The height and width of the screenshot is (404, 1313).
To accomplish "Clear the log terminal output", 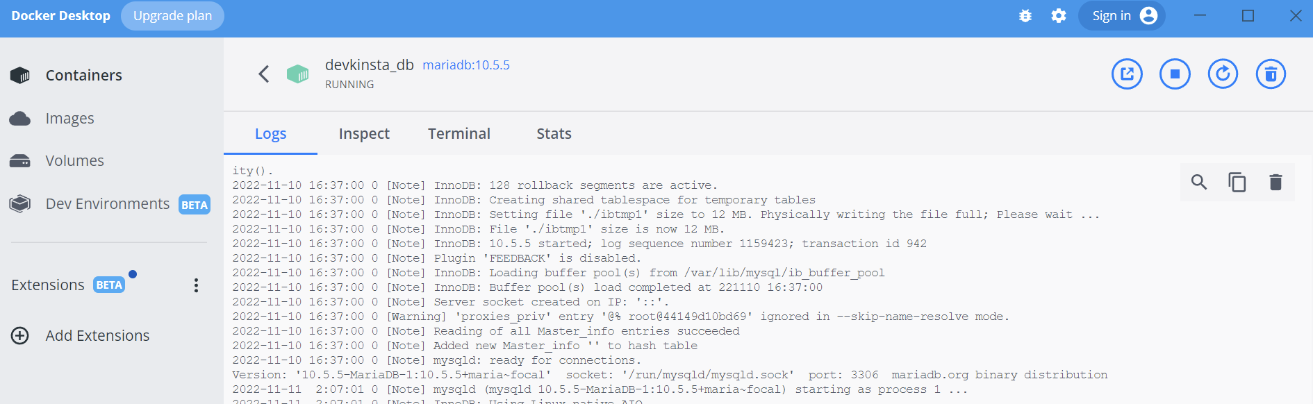I will [1275, 183].
